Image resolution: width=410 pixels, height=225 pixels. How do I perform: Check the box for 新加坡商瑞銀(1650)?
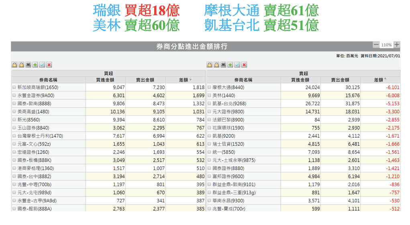[14, 87]
